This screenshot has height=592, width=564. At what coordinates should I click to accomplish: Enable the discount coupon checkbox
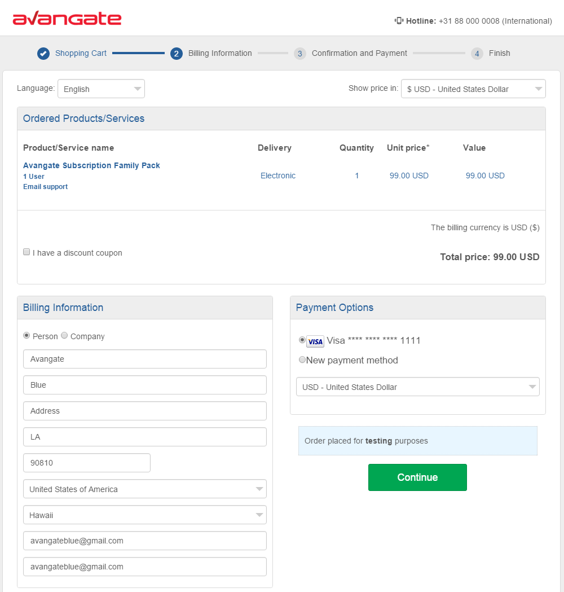coord(27,252)
